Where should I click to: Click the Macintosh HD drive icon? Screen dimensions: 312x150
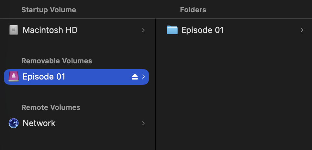click(x=13, y=30)
